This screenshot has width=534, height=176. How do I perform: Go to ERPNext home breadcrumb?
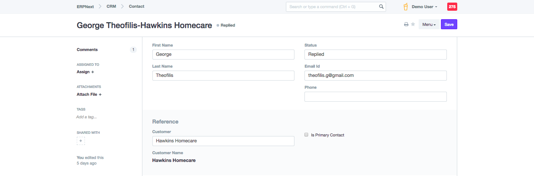click(85, 6)
